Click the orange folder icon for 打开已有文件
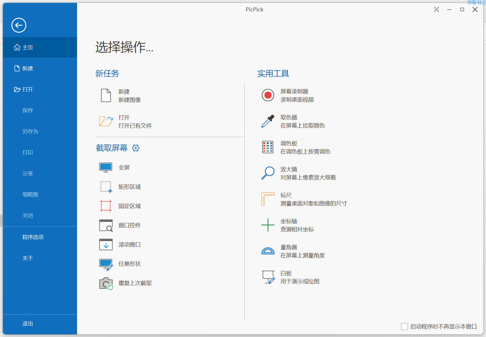Screen dimensions: 486x337 [106, 121]
